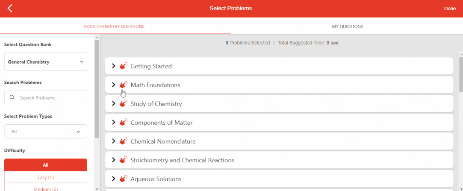This screenshot has height=191, width=463.
Task: Click the back arrow in the header
Action: (x=10, y=8)
